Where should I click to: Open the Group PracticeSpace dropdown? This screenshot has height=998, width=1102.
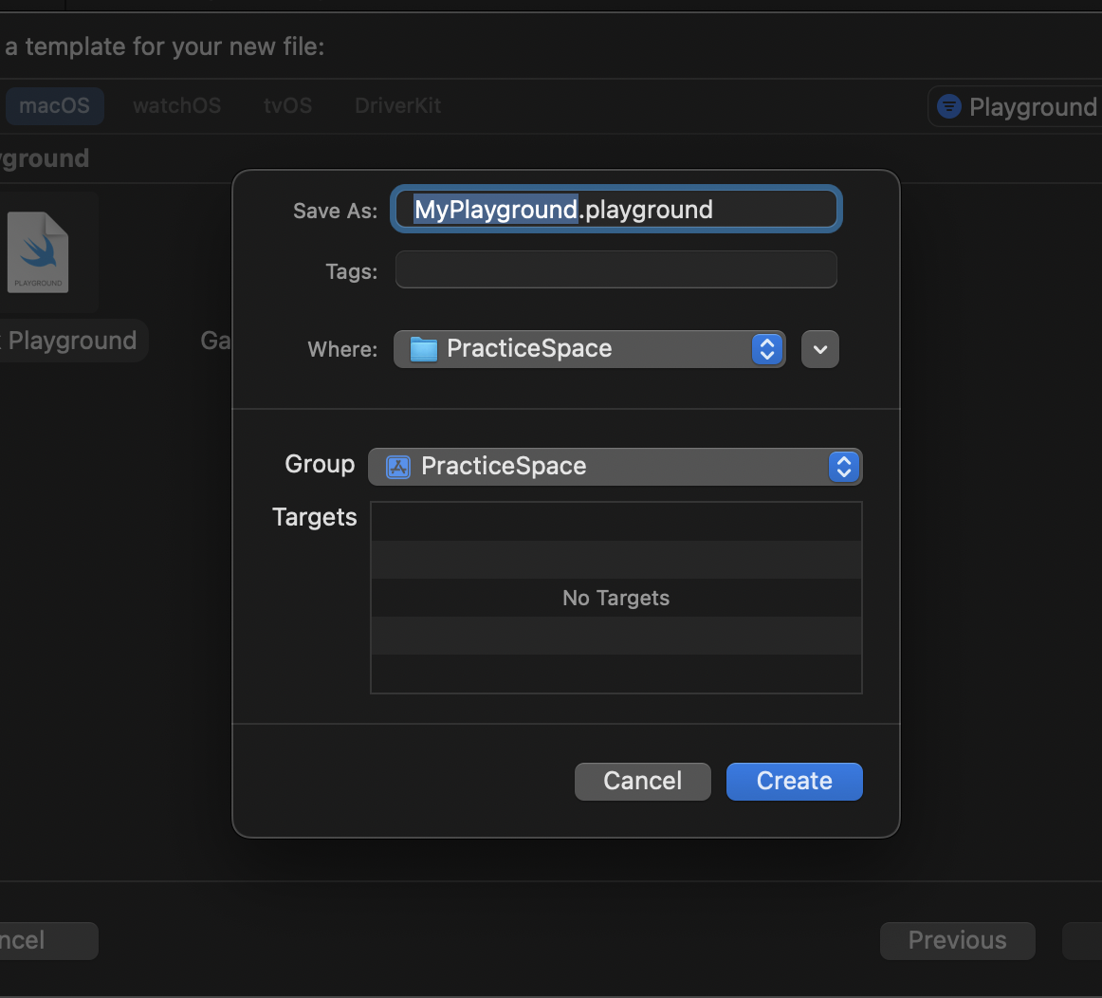(615, 467)
